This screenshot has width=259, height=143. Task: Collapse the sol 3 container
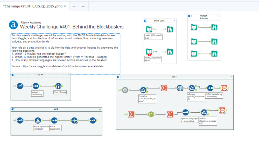[232, 77]
